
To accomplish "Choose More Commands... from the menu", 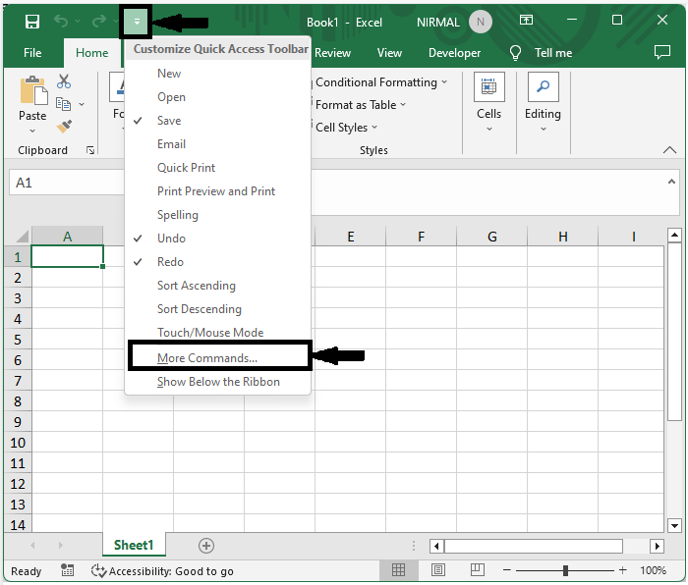I will (x=220, y=356).
